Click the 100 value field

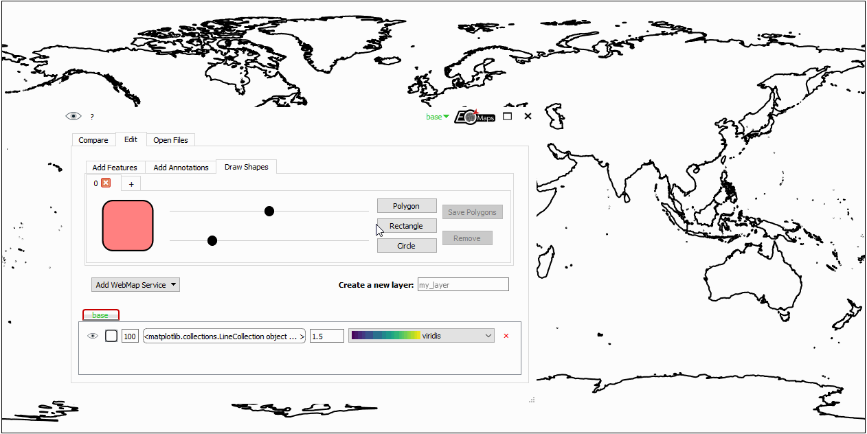(x=130, y=336)
